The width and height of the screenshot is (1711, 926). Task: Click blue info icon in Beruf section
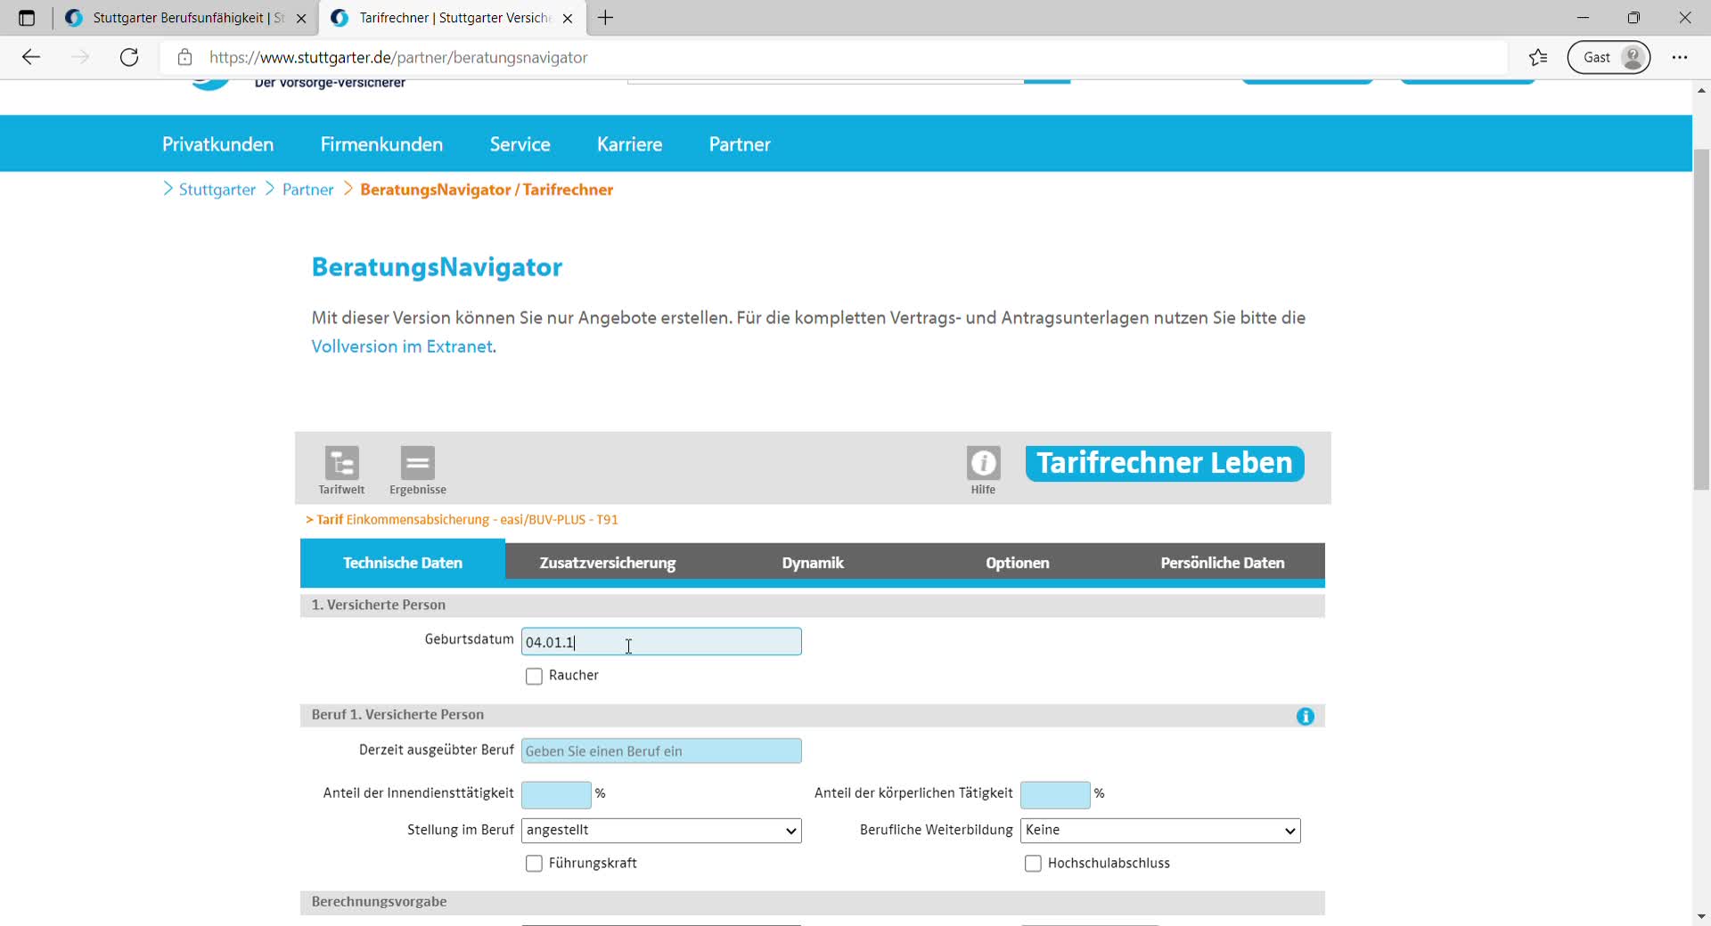point(1305,717)
